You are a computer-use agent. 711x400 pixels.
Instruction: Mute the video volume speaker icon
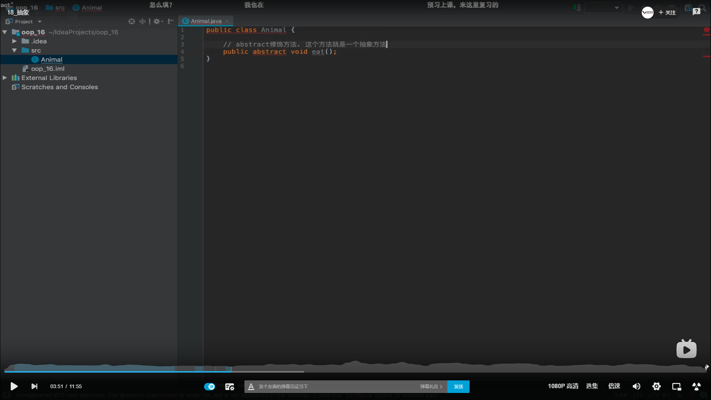636,386
